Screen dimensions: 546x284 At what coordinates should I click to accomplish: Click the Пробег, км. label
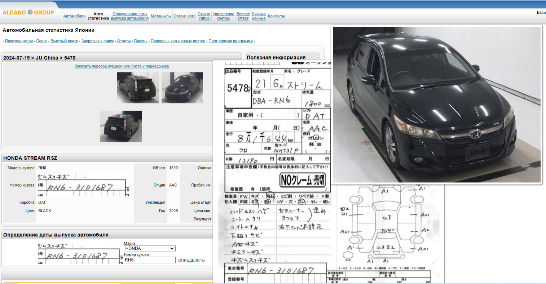pos(201,185)
